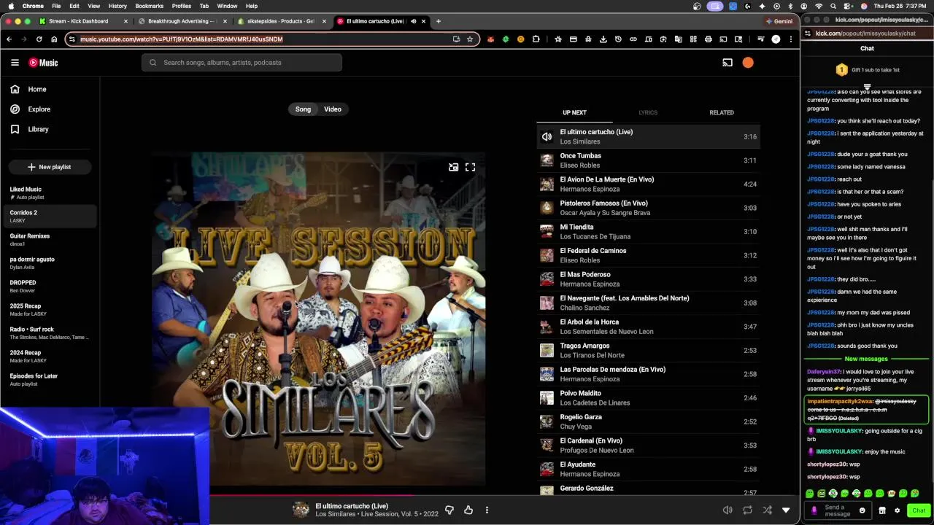This screenshot has width=934, height=525.
Task: Click the song progress bar
Action: click(x=505, y=494)
